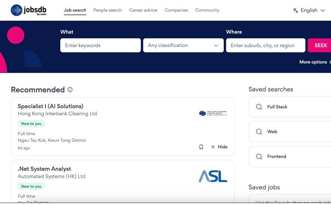Open the Companies tab

[176, 10]
